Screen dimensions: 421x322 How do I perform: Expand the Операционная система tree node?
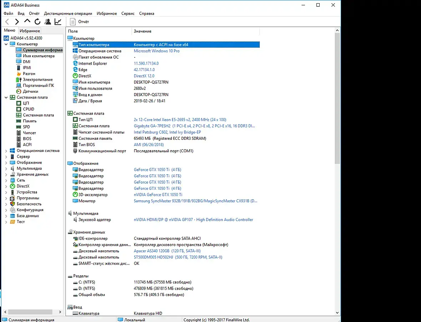click(x=6, y=151)
